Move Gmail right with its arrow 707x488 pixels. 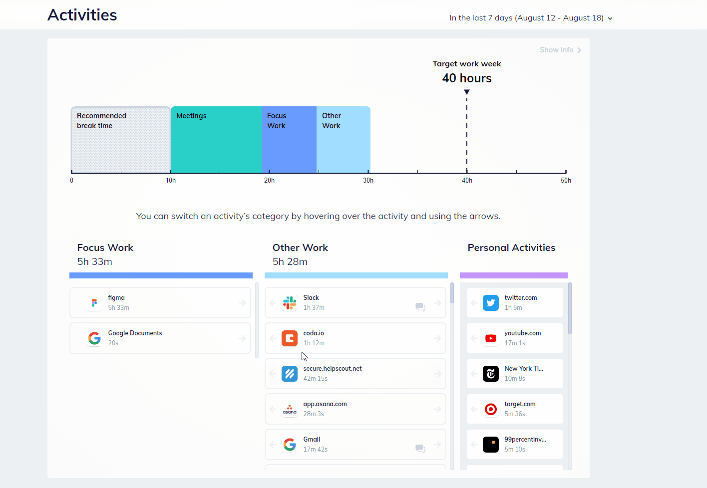click(x=437, y=445)
